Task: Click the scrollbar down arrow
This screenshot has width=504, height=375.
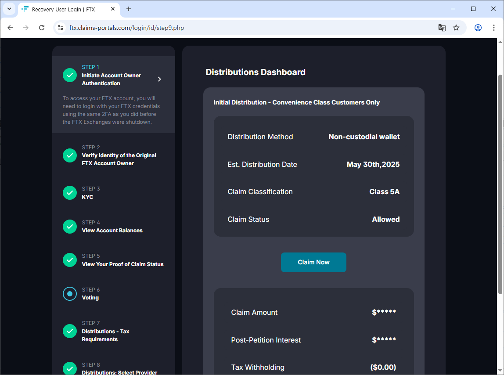Action: 500,371
